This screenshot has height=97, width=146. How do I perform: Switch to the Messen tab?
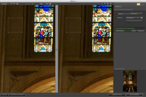click(x=124, y=14)
